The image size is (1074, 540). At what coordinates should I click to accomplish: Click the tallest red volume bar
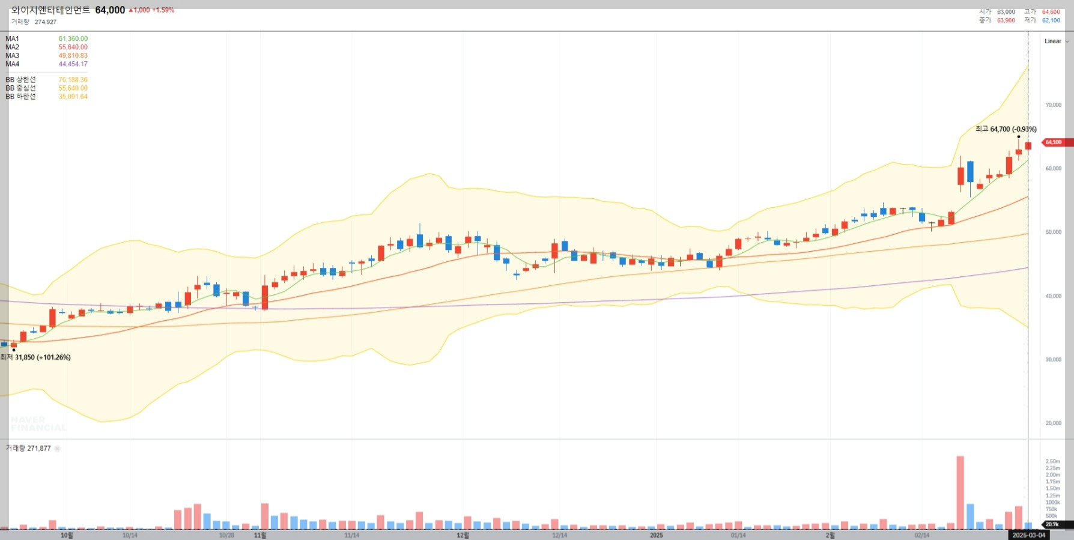click(x=960, y=493)
